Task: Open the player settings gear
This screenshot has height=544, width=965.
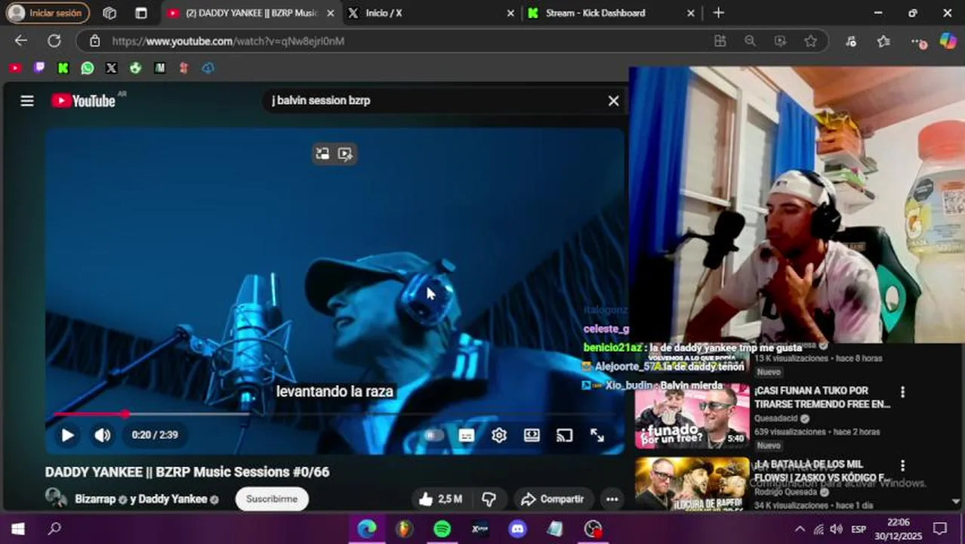Action: tap(499, 435)
